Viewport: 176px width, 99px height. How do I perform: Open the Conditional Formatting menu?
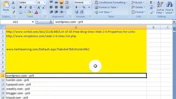point(111,2)
